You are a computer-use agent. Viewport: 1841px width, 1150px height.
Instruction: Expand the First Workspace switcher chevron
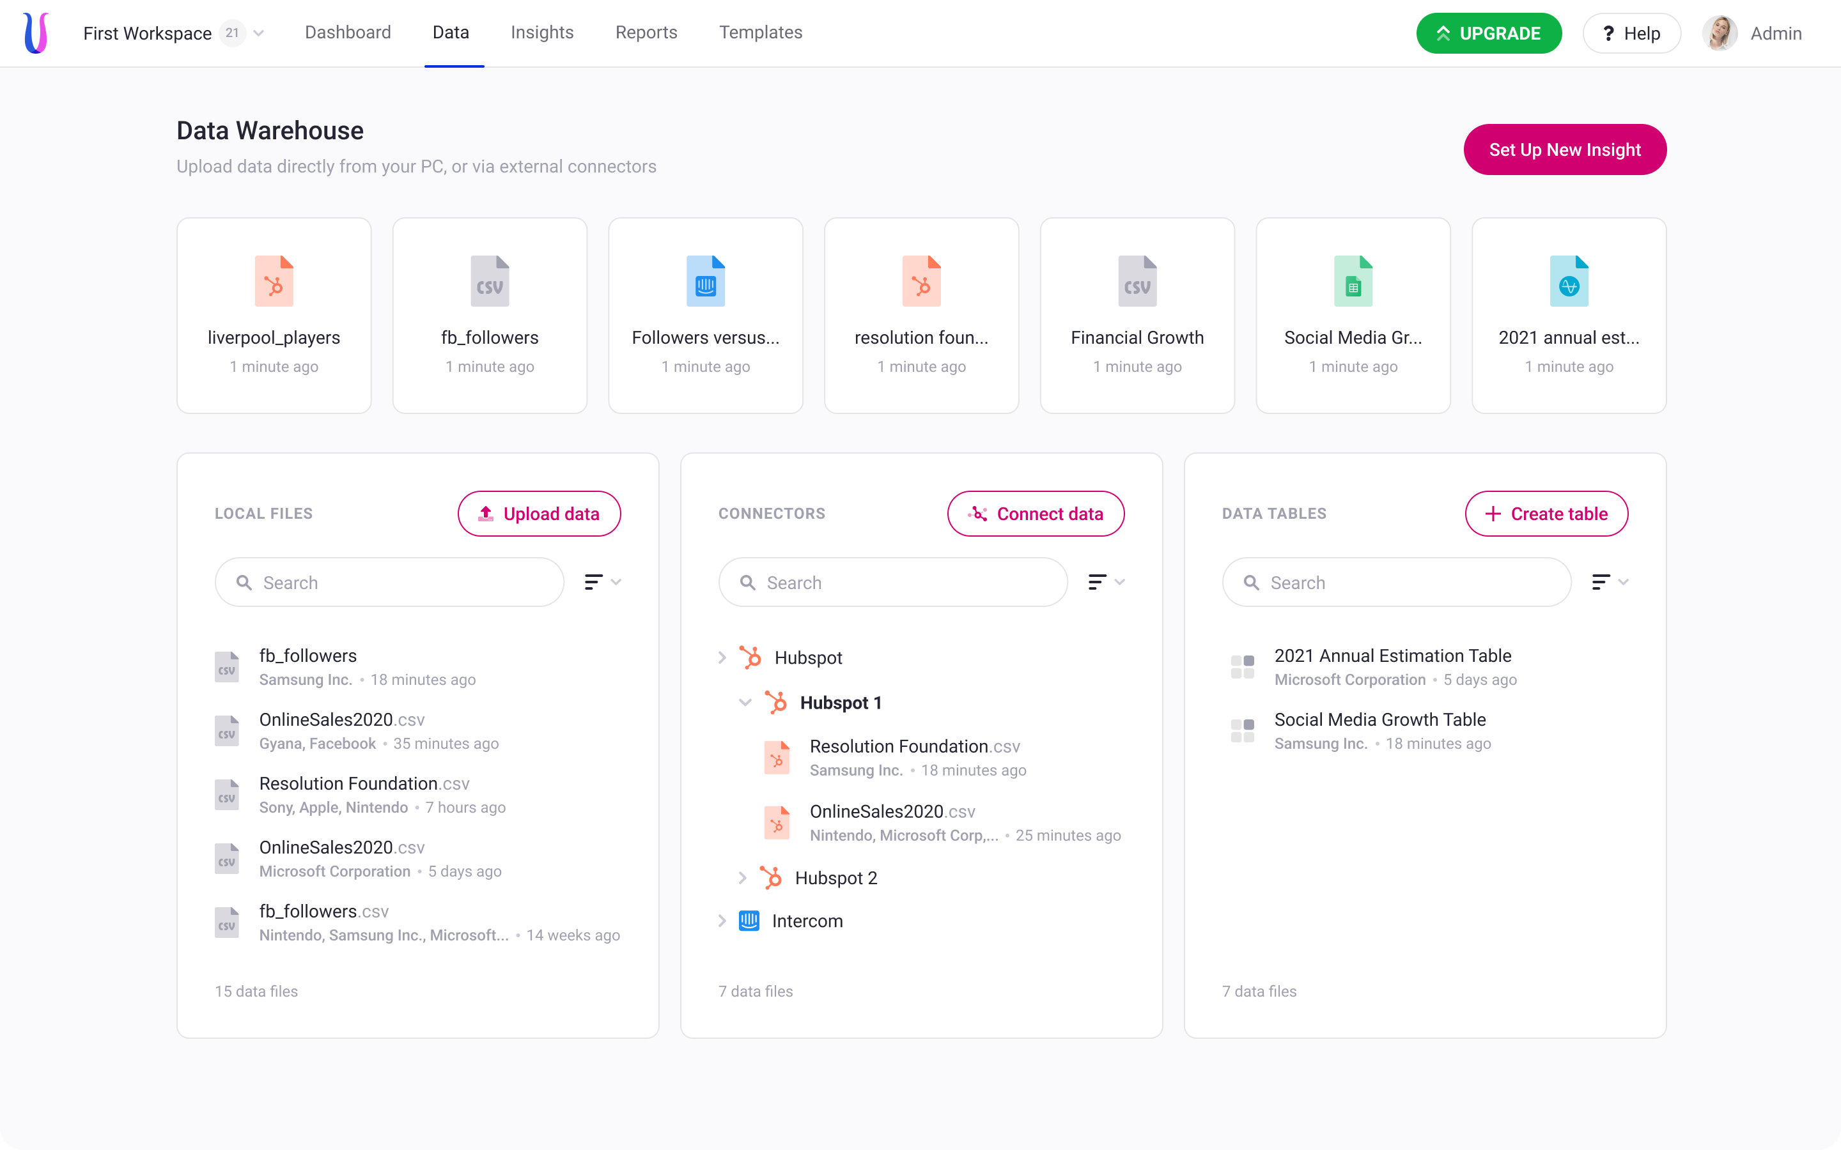pyautogui.click(x=259, y=33)
